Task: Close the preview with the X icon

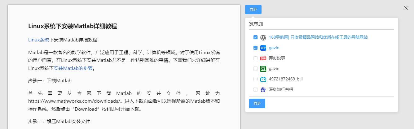Action: [x=406, y=8]
